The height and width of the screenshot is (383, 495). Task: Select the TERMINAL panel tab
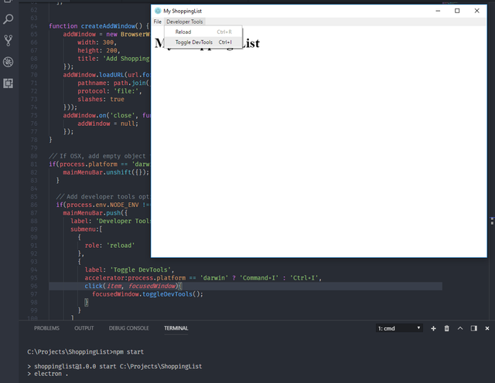[x=176, y=328]
